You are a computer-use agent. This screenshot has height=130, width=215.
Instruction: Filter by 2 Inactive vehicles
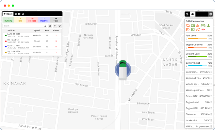[44, 20]
